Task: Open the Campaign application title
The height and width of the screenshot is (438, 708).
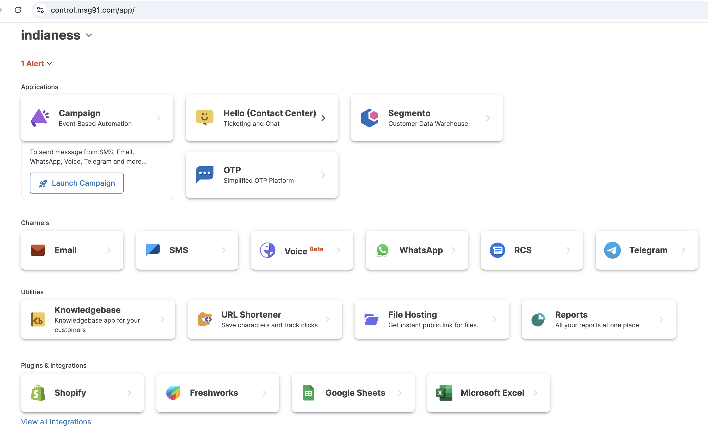Action: tap(80, 113)
